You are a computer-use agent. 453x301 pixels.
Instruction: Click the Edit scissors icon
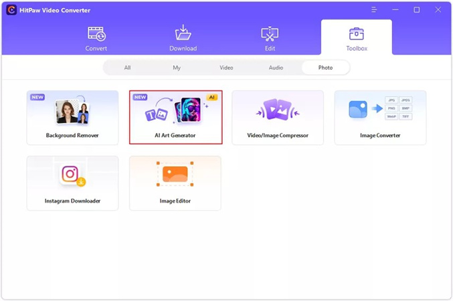tap(270, 34)
